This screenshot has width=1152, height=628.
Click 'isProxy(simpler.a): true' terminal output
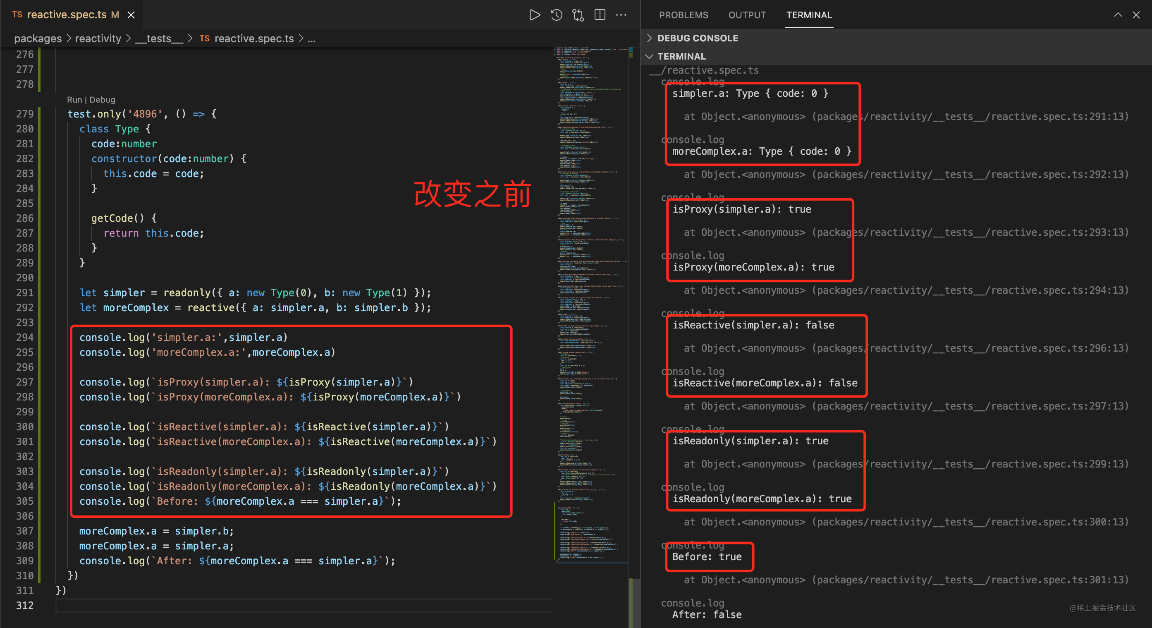tap(741, 209)
